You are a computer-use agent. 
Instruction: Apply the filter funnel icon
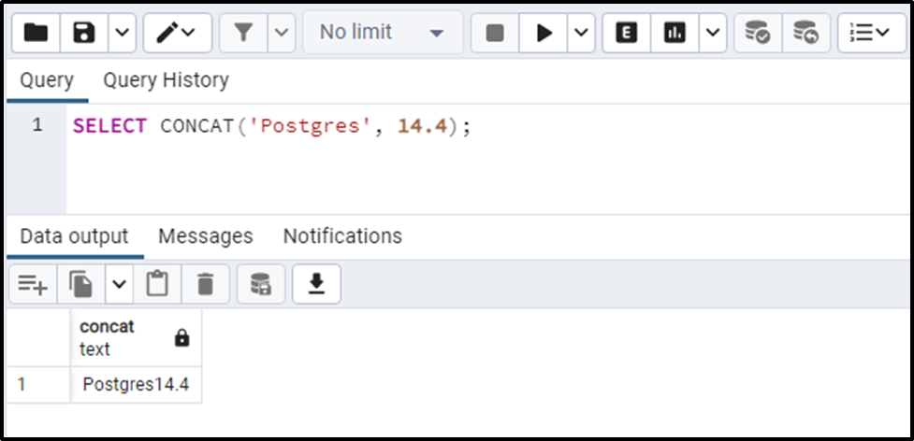pyautogui.click(x=243, y=33)
